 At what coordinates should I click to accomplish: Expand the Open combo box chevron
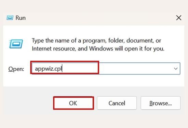click(x=176, y=69)
